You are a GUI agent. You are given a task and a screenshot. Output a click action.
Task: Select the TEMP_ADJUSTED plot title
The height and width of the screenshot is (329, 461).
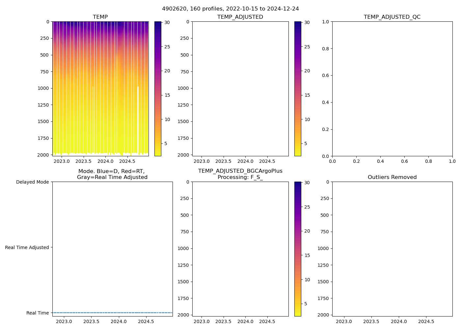(x=240, y=17)
